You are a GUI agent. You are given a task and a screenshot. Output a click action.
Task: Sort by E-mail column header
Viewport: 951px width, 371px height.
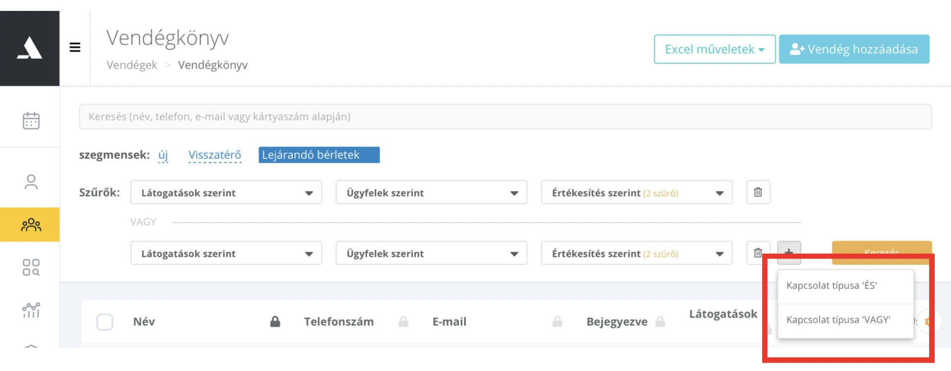(x=449, y=322)
